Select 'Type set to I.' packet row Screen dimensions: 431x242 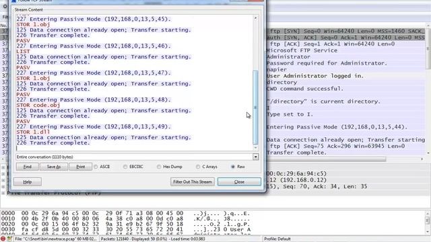[345, 114]
